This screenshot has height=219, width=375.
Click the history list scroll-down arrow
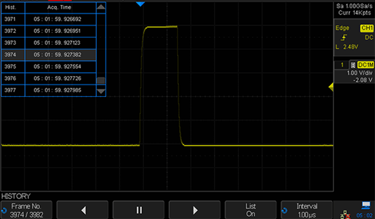pyautogui.click(x=101, y=91)
